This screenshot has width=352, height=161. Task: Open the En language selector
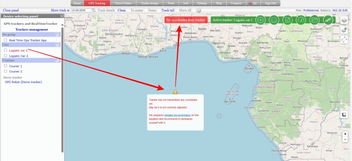[253, 3]
